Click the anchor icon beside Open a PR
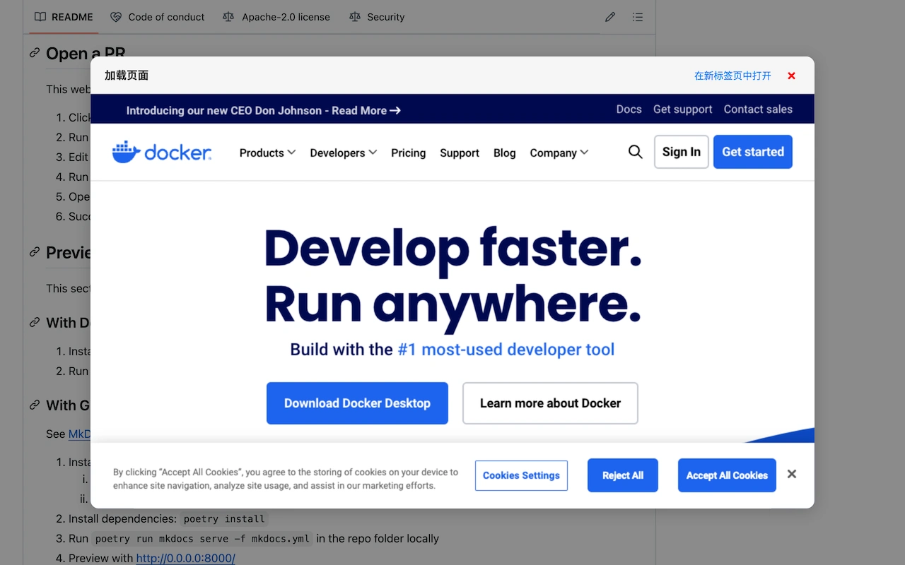This screenshot has height=565, width=905. click(x=34, y=52)
